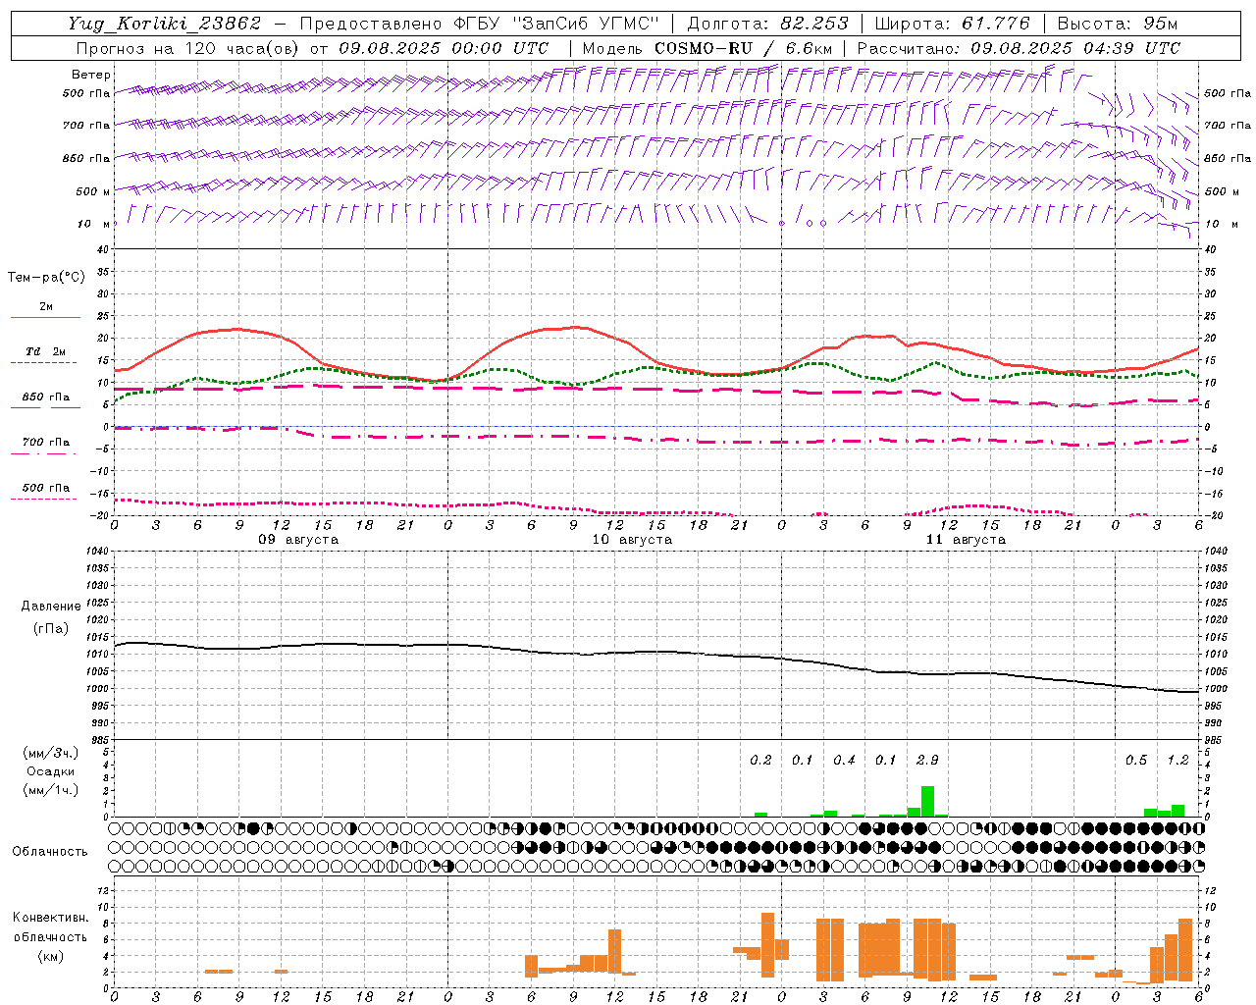Click 'Рассчитано: 09.08.2025 04:39 UTC' timestamp
The width and height of the screenshot is (1256, 1005).
click(x=1019, y=48)
